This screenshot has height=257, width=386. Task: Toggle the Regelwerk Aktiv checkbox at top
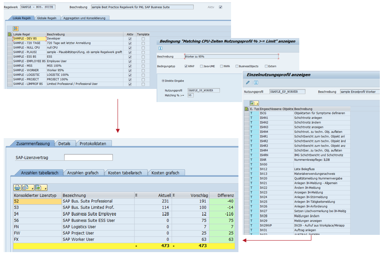pos(221,7)
